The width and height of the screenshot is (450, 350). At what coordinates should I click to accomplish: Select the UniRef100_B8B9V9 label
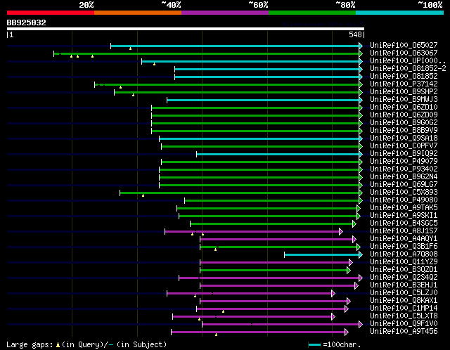(404, 130)
